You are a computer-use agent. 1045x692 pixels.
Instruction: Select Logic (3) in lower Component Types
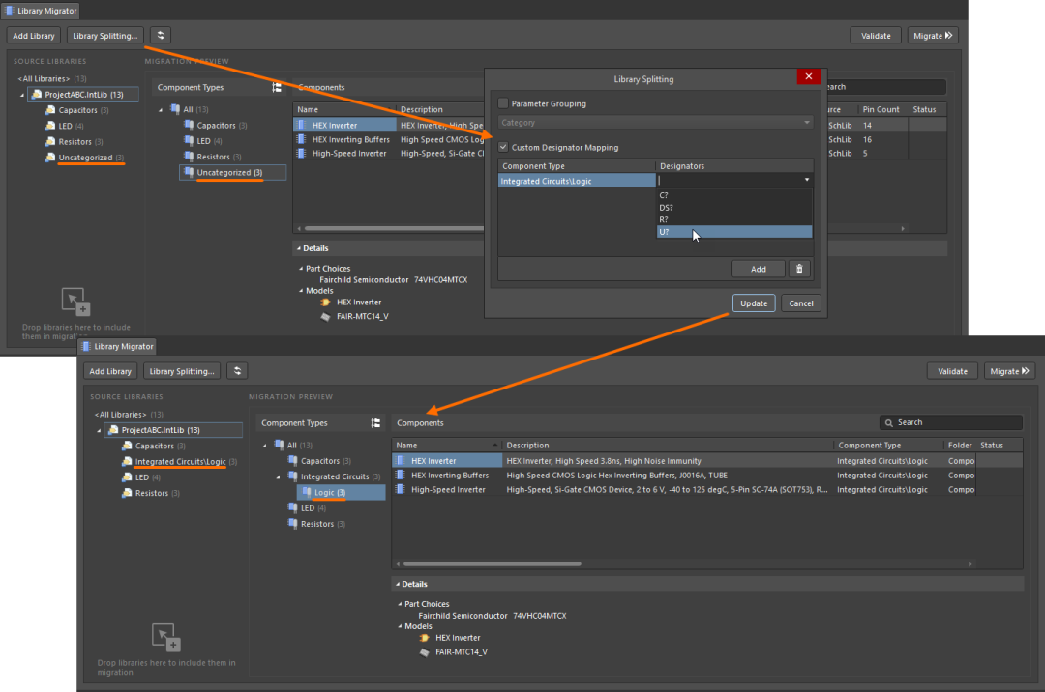342,492
